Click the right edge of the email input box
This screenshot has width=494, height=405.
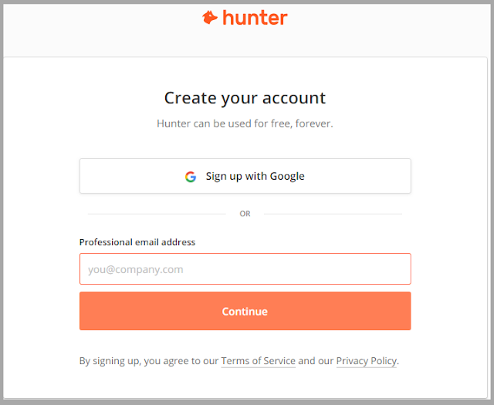coord(408,269)
